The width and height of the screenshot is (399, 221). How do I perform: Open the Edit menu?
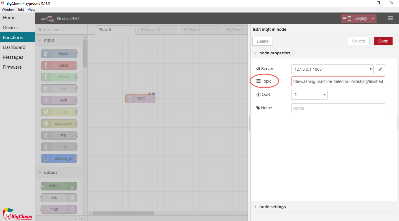click(x=21, y=9)
